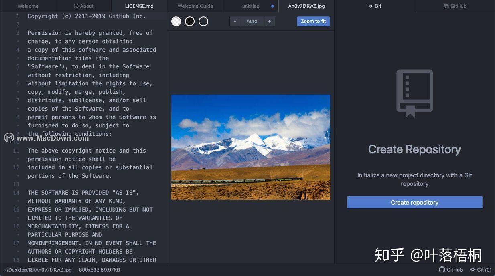The width and height of the screenshot is (495, 276).
Task: Click the line 'NONINFRINGEMENT. IN NO EVENT SHALL THE'
Action: (x=92, y=243)
